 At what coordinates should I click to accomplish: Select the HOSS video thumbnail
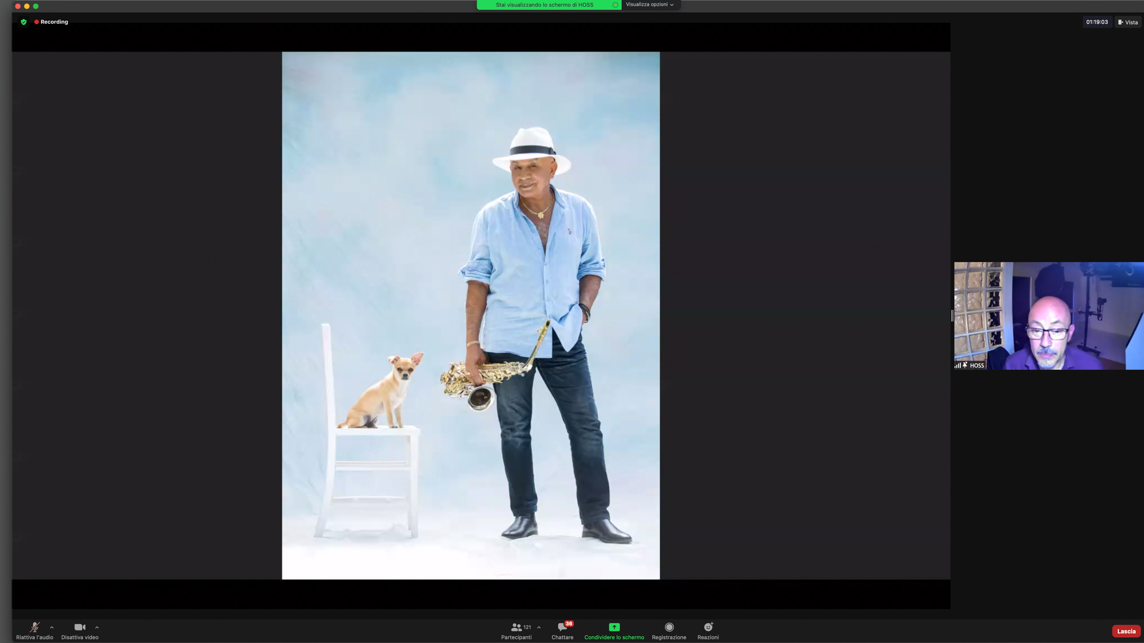click(x=1048, y=315)
